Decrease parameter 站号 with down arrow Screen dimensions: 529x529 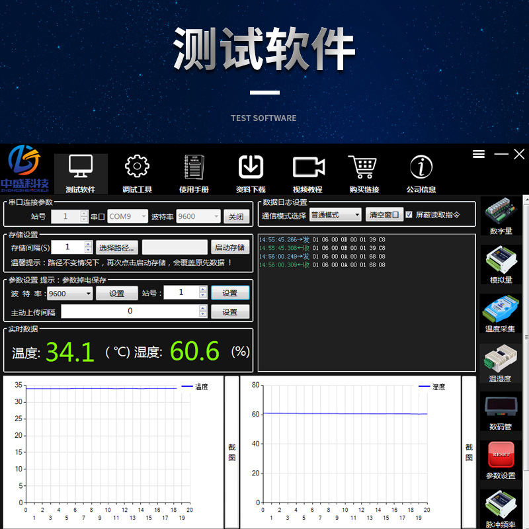[203, 296]
